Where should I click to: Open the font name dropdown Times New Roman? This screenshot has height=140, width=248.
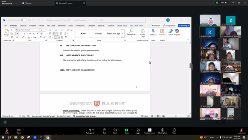(x=39, y=30)
